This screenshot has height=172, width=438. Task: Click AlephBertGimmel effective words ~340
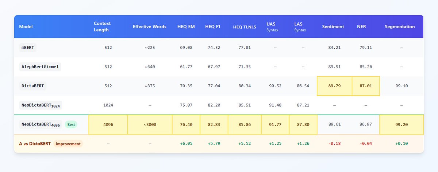(150, 67)
